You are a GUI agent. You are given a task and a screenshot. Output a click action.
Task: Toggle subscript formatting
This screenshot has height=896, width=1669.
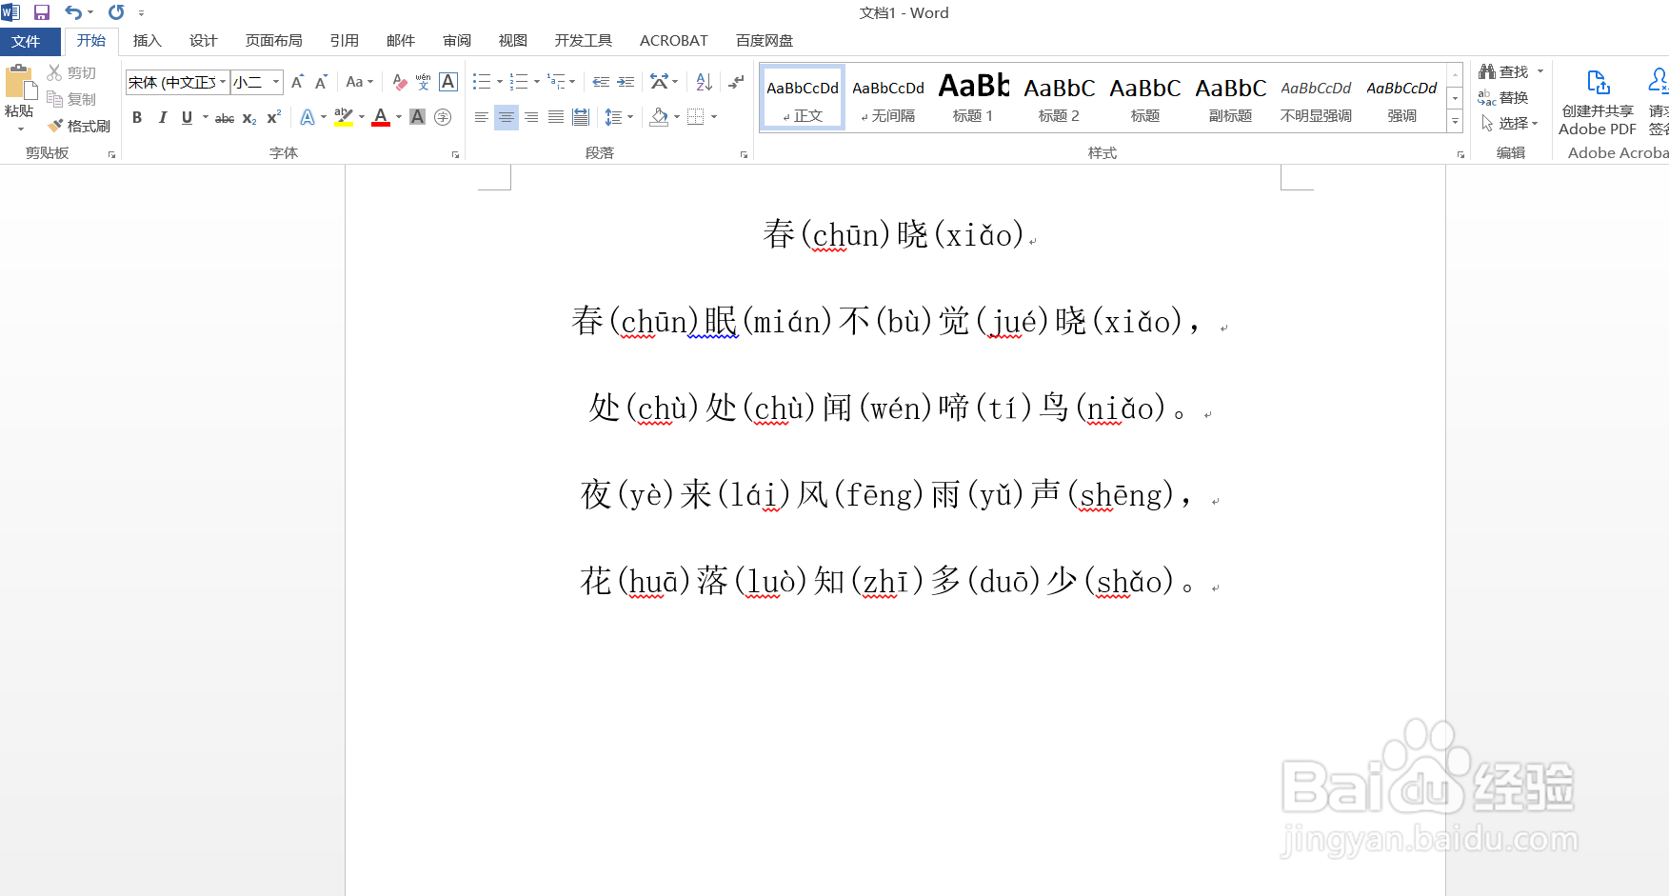tap(249, 118)
